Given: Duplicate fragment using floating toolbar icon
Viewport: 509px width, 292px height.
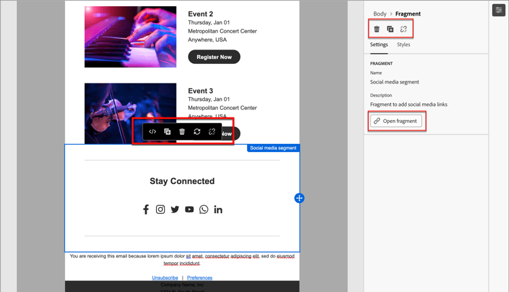Looking at the screenshot, I should pyautogui.click(x=167, y=132).
